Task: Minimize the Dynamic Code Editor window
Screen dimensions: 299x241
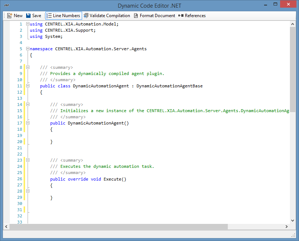Action: [266, 5]
